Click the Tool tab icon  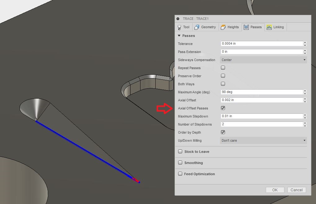coord(179,27)
